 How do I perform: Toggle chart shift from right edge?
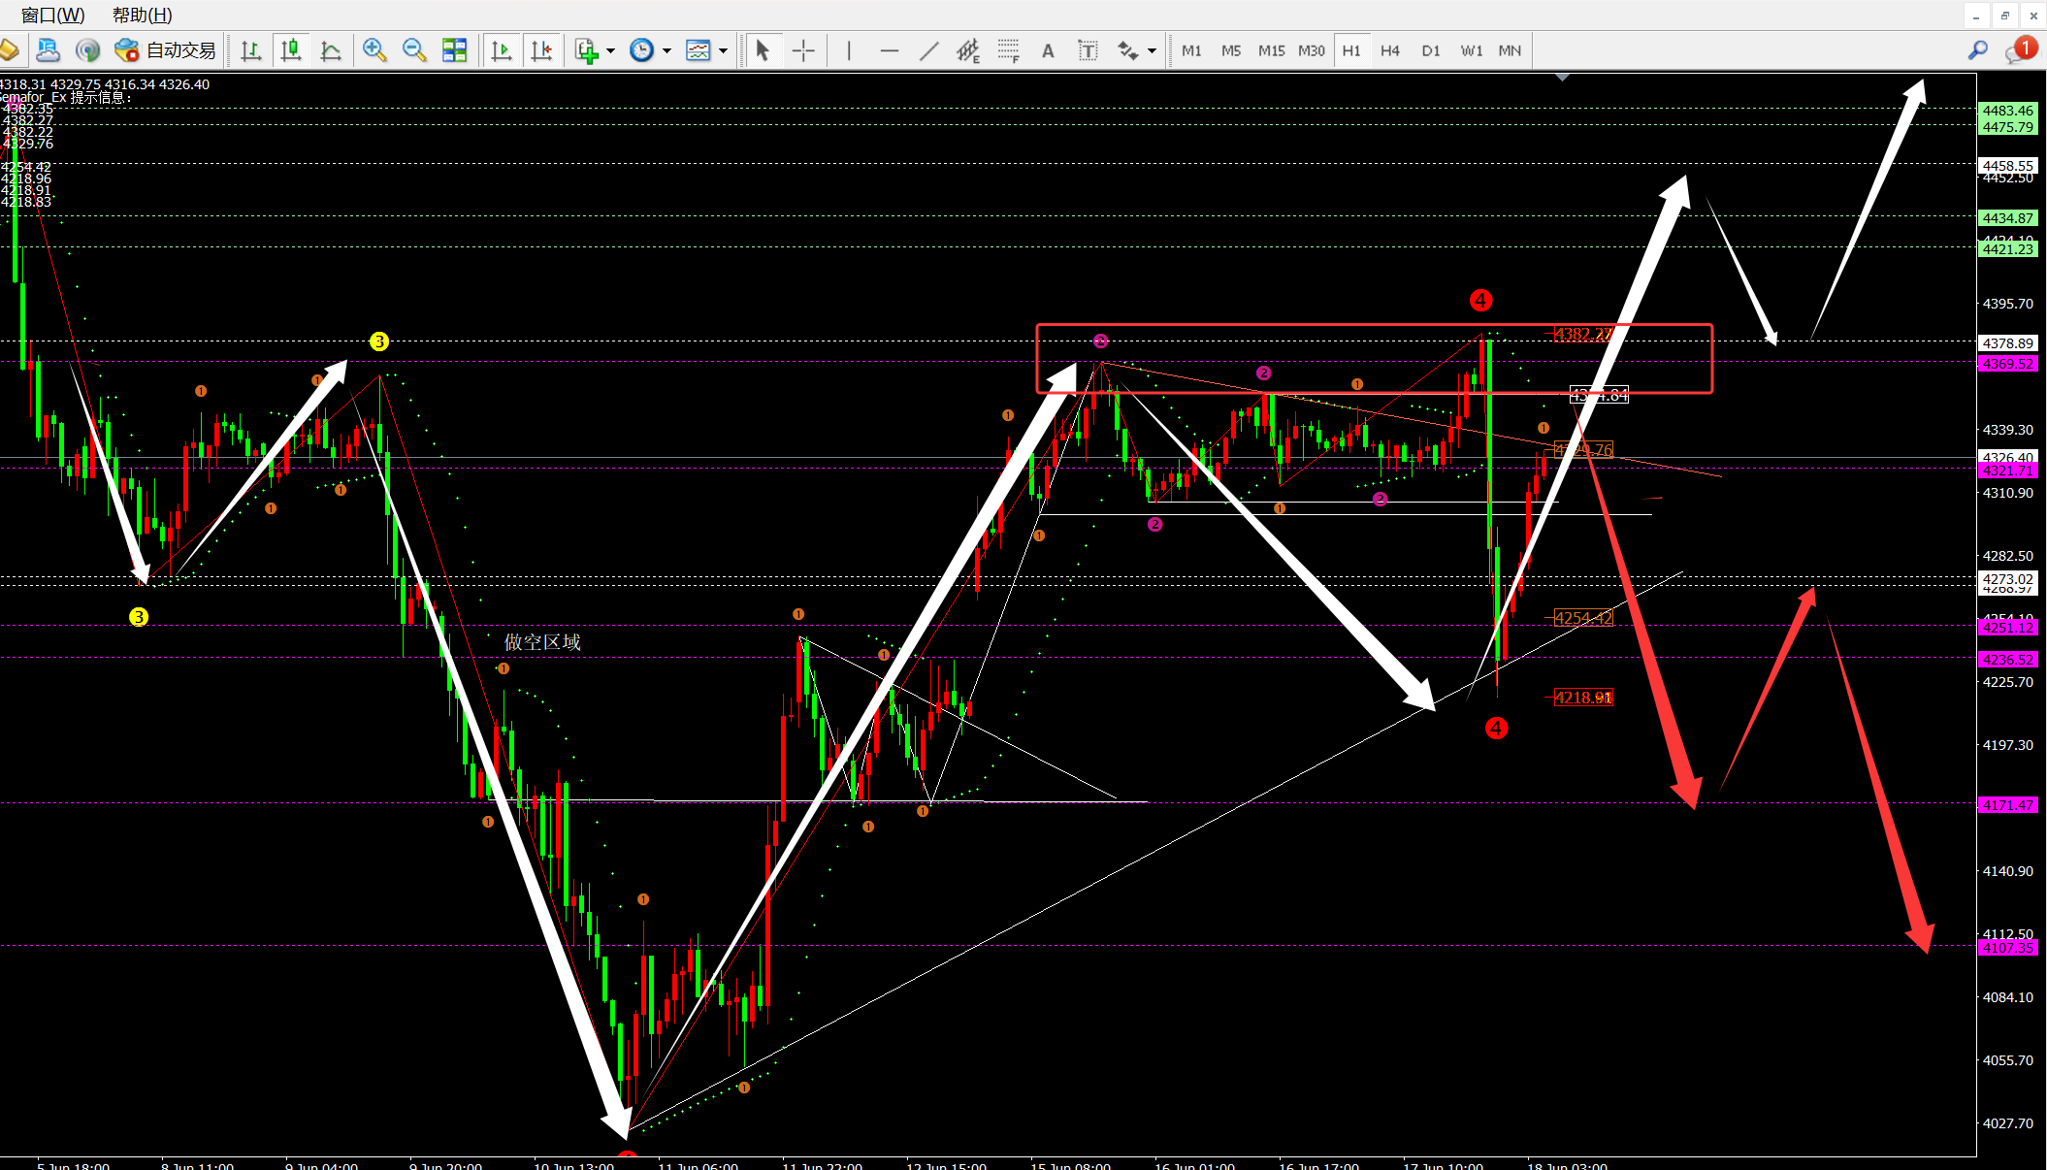pyautogui.click(x=541, y=50)
